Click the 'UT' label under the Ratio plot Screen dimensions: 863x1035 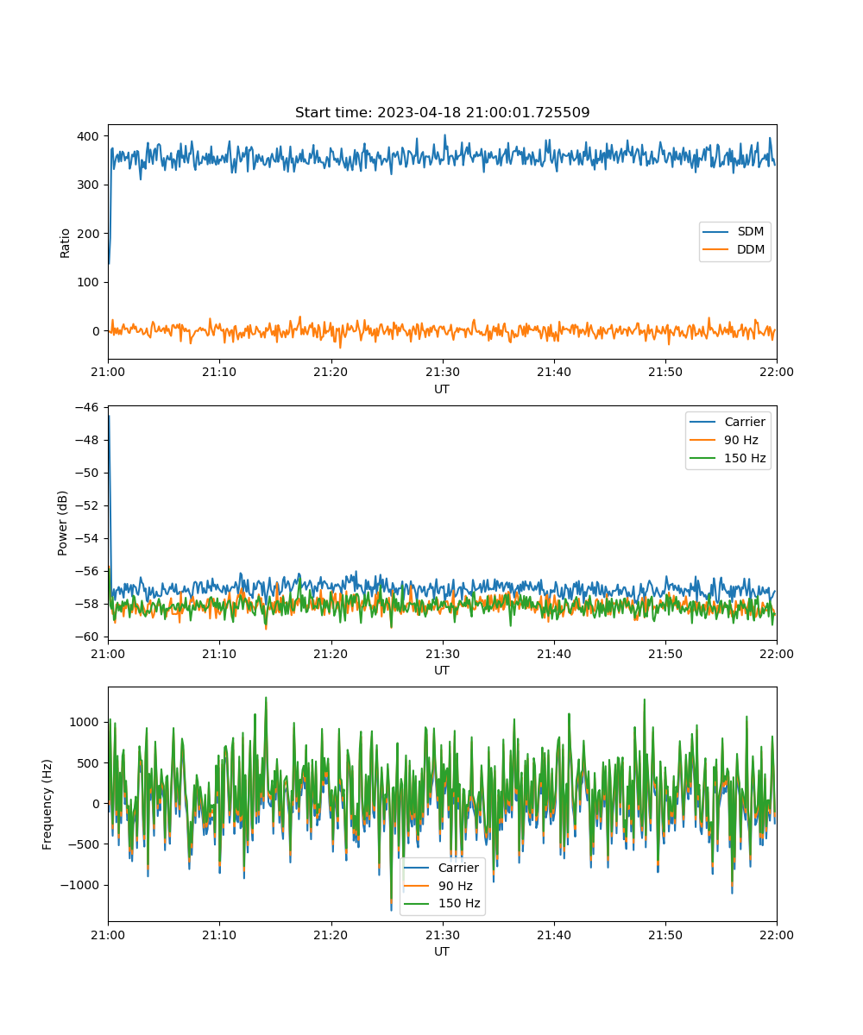point(442,389)
